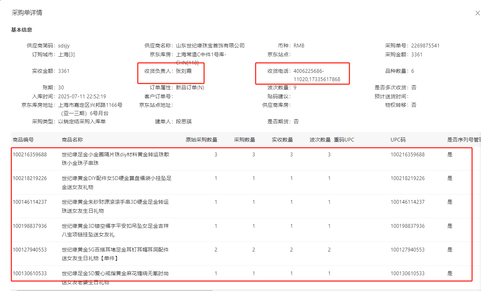
Task: Select the row with code 100146114237
Action: click(x=30, y=202)
